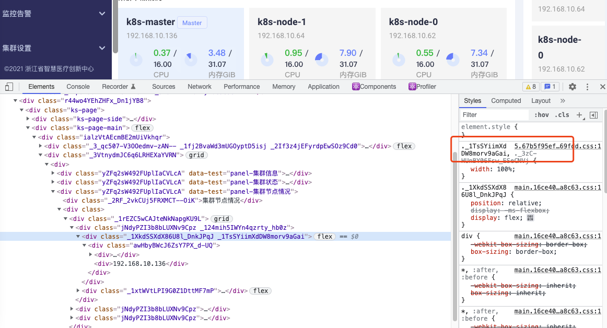The image size is (607, 328).
Task: Open the customize DevTools three-dot menu
Action: [x=587, y=86]
